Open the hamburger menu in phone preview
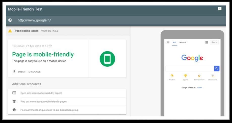This screenshot has height=123, width=232. pyautogui.click(x=168, y=42)
